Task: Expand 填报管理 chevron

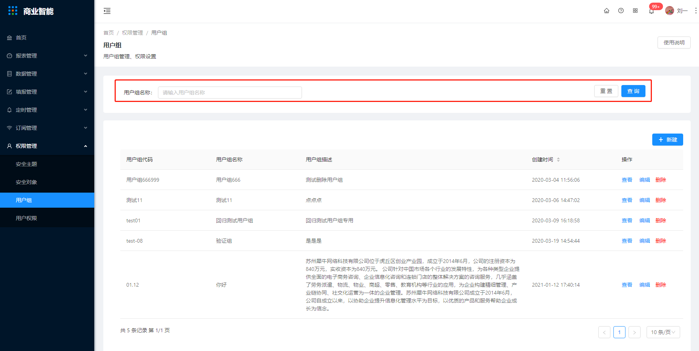Action: click(x=86, y=92)
